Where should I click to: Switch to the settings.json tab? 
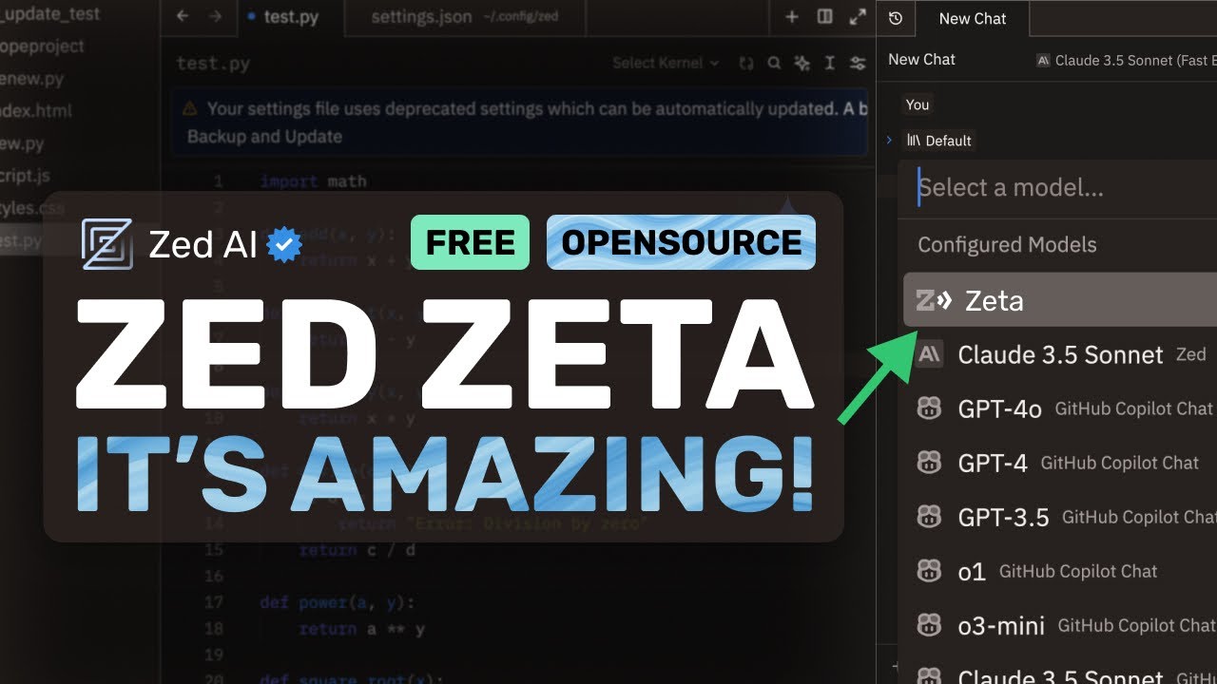click(x=465, y=17)
